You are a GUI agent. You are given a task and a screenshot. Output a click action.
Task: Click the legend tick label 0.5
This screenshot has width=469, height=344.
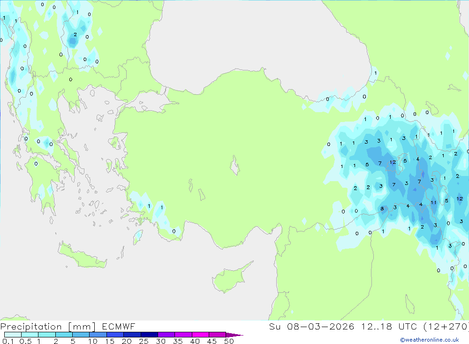click(25, 341)
